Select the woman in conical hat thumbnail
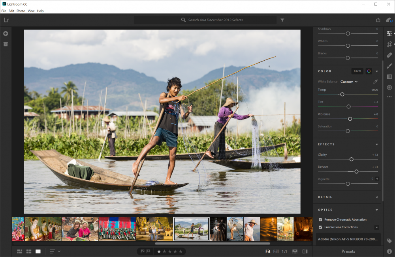Viewport: 395px width, 257px height. click(252, 229)
